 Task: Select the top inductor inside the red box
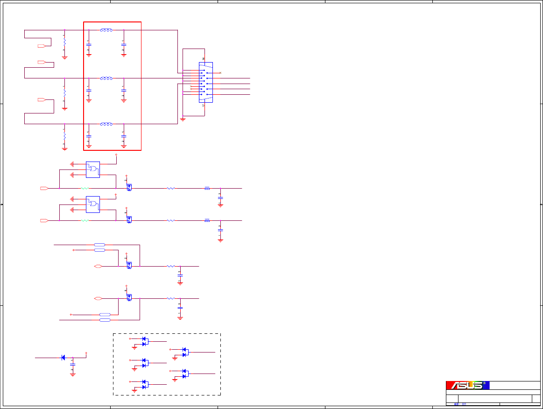(x=106, y=30)
